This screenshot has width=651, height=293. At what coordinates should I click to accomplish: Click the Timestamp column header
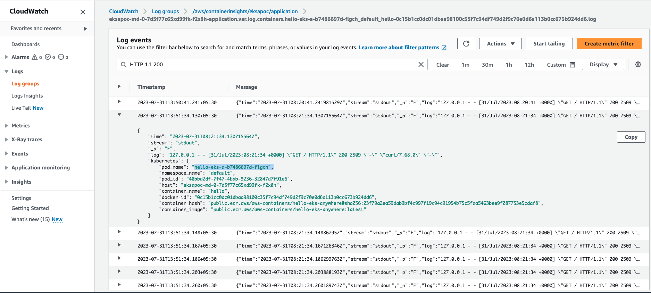(x=151, y=87)
